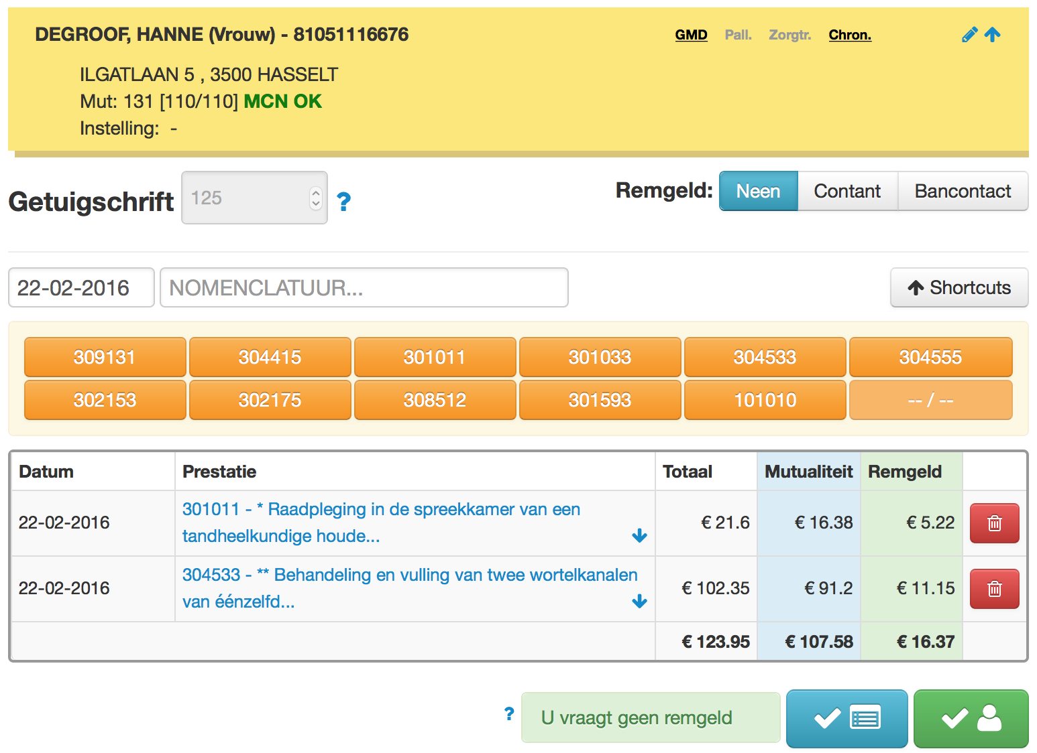1037x753 pixels.
Task: Open help question mark next to Getuigschrift
Action: pyautogui.click(x=343, y=202)
